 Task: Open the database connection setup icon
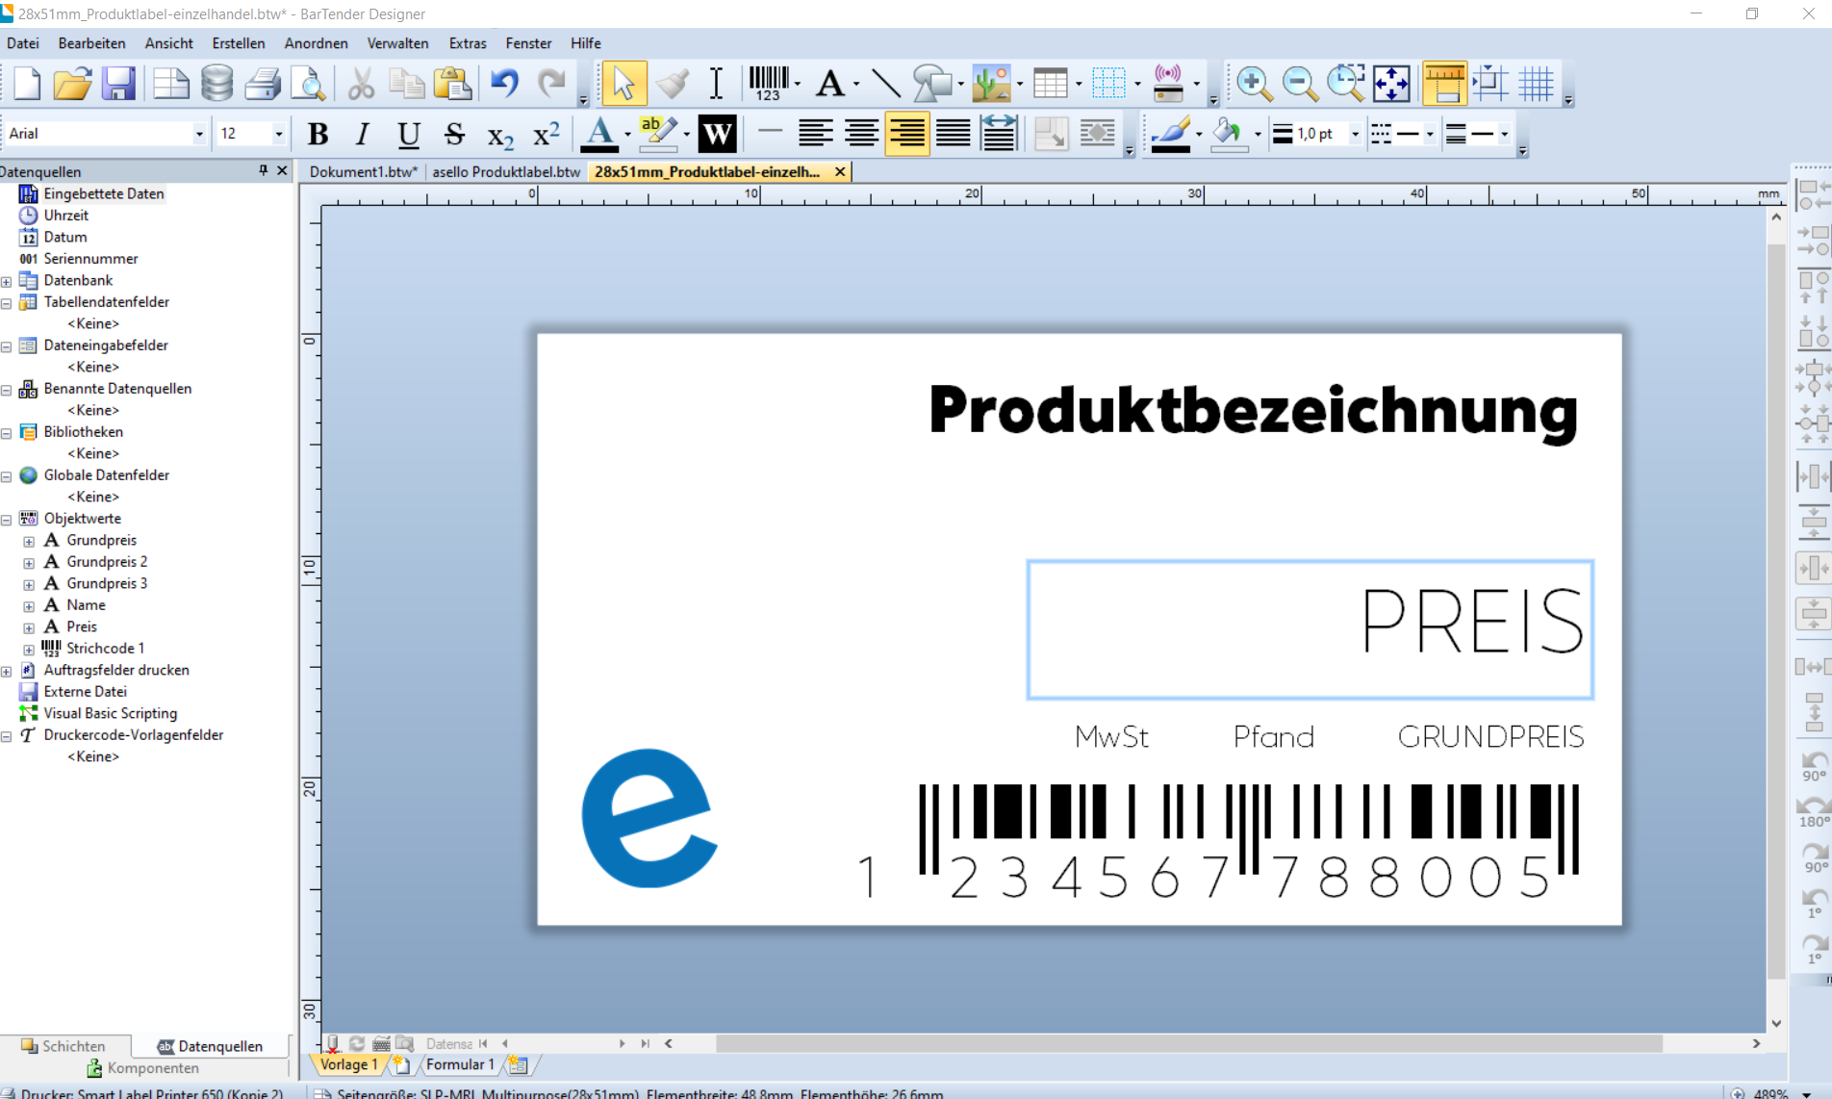point(217,84)
